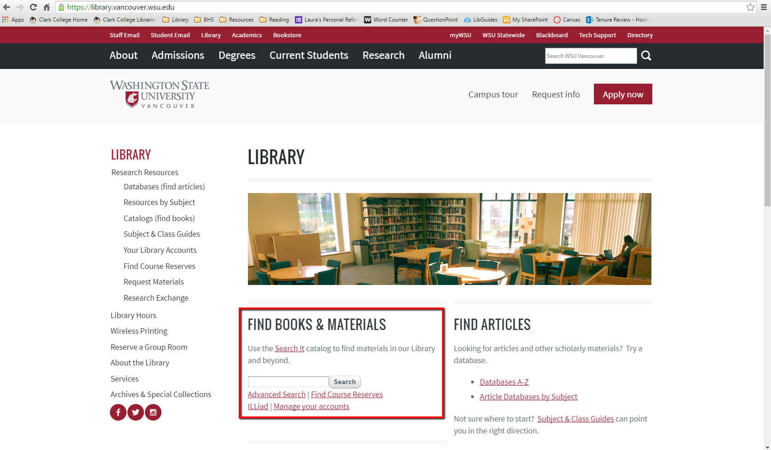Open the Research navigation menu
The width and height of the screenshot is (771, 450).
(x=383, y=56)
